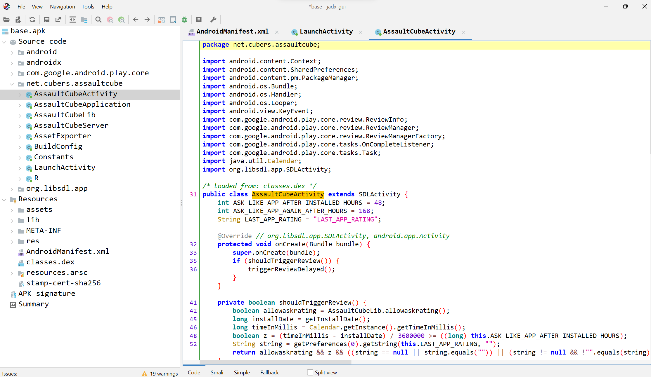Toggle flatten packages toolbar icon

point(84,20)
